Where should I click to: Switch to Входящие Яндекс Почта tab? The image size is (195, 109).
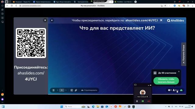tap(22, 2)
